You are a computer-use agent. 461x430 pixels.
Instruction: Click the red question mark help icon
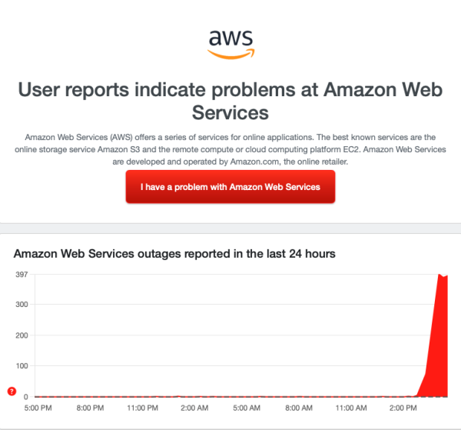(x=12, y=392)
